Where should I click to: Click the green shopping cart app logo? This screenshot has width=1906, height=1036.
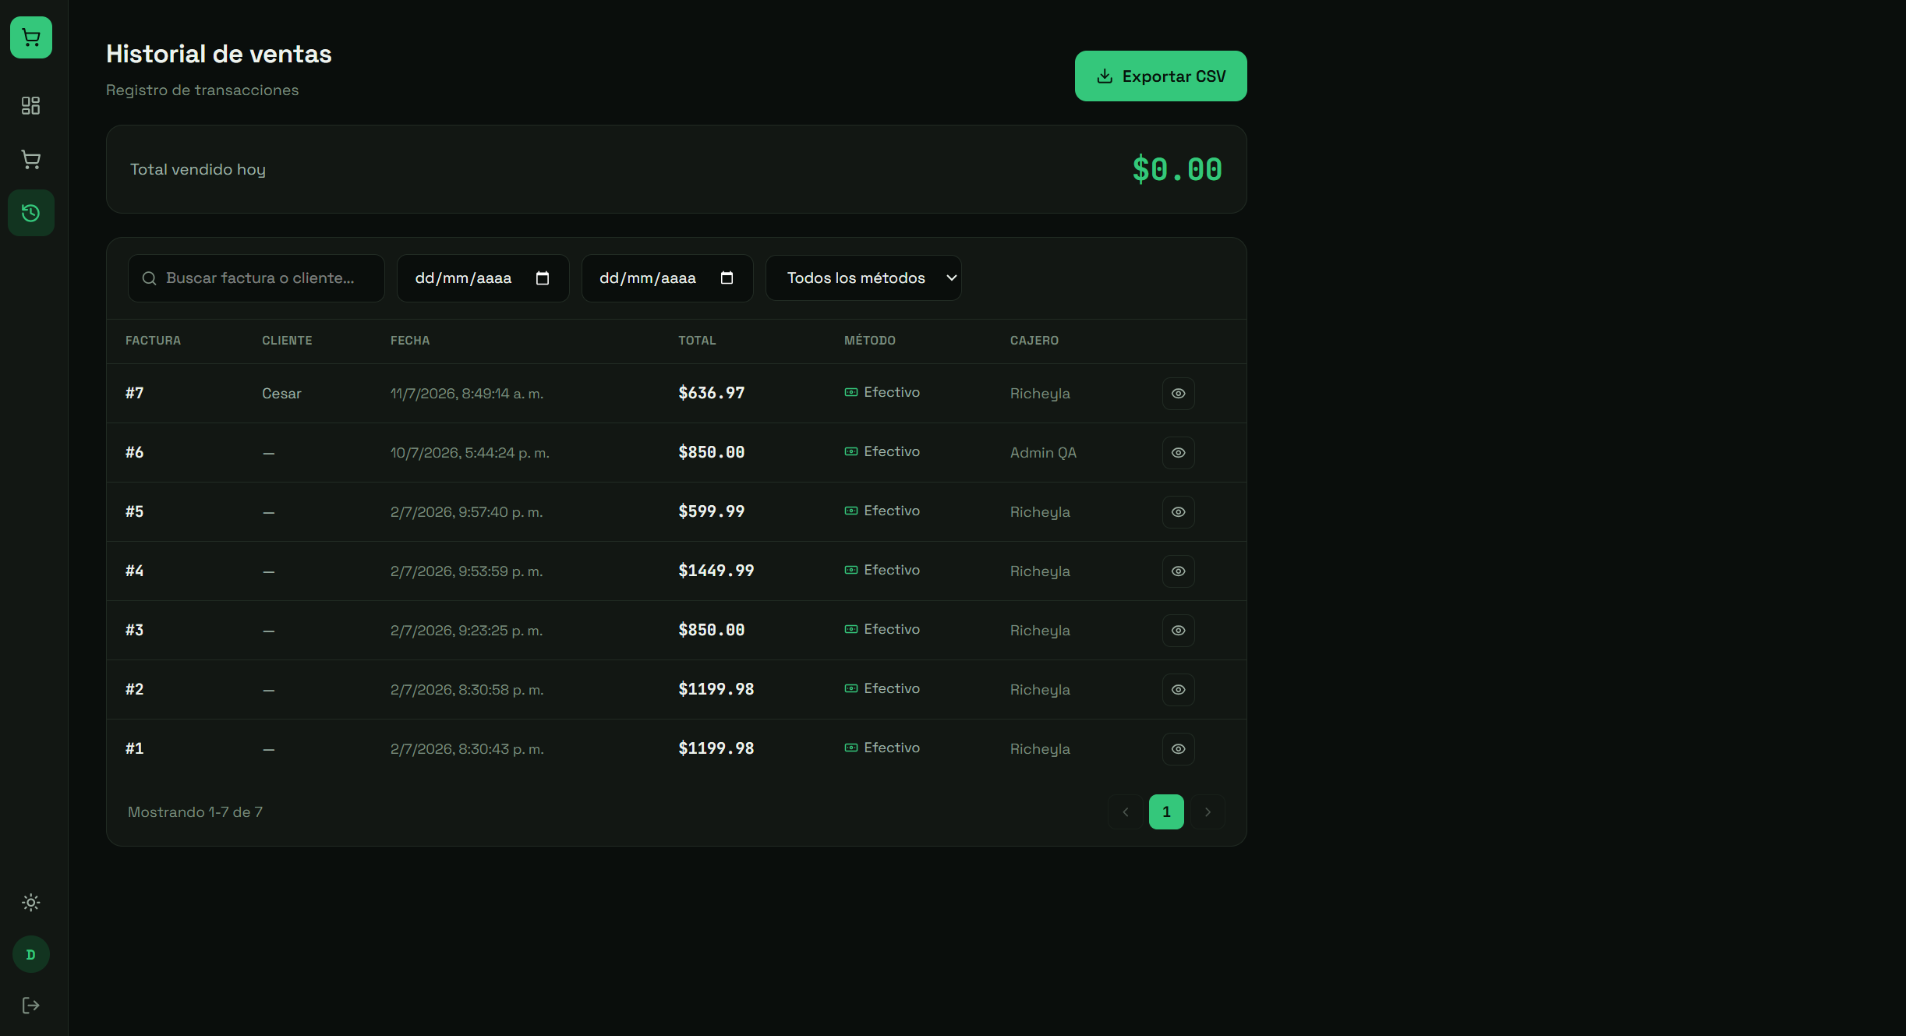31,37
